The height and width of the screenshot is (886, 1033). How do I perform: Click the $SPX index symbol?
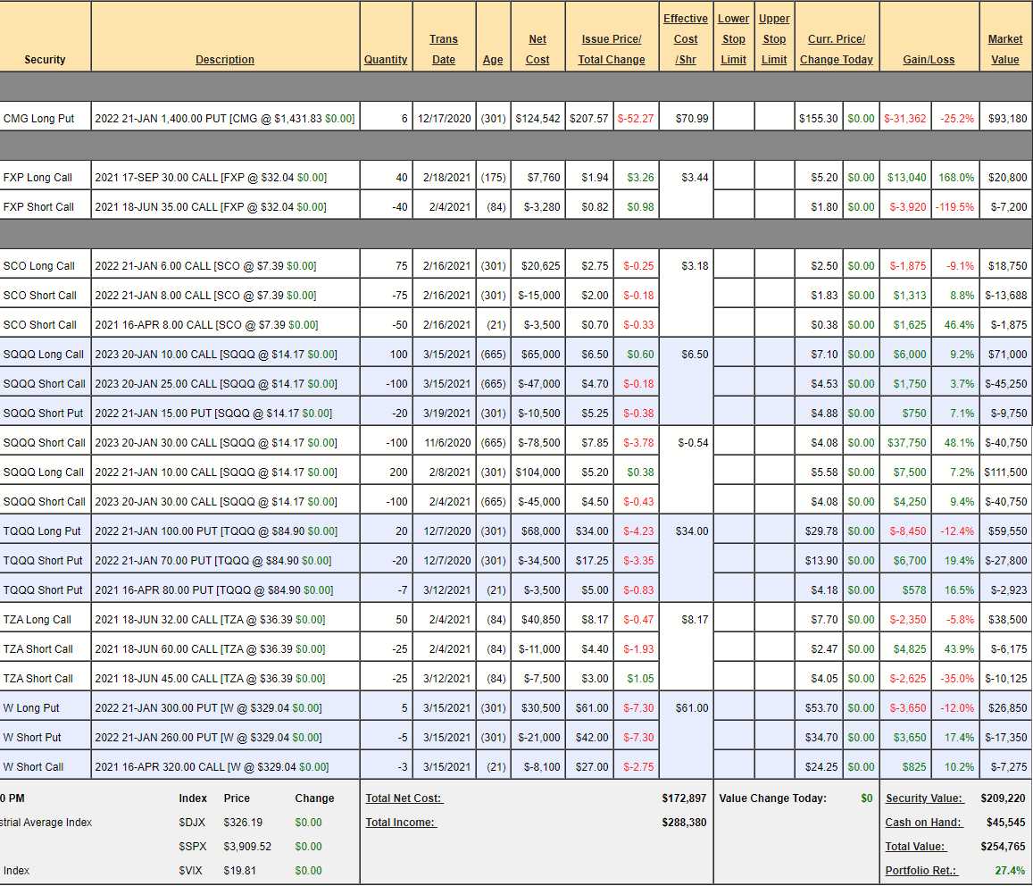click(193, 847)
